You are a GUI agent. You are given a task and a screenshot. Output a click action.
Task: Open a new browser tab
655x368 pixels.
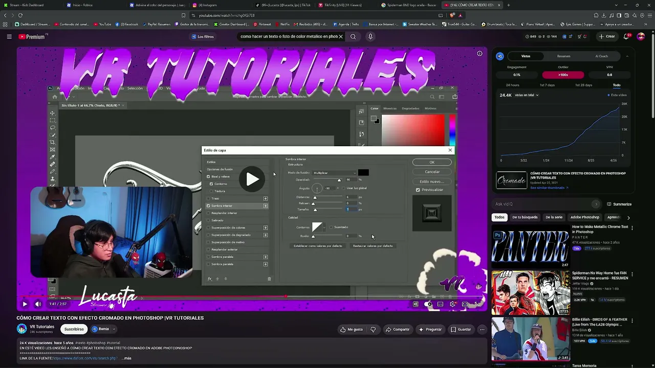(x=508, y=5)
